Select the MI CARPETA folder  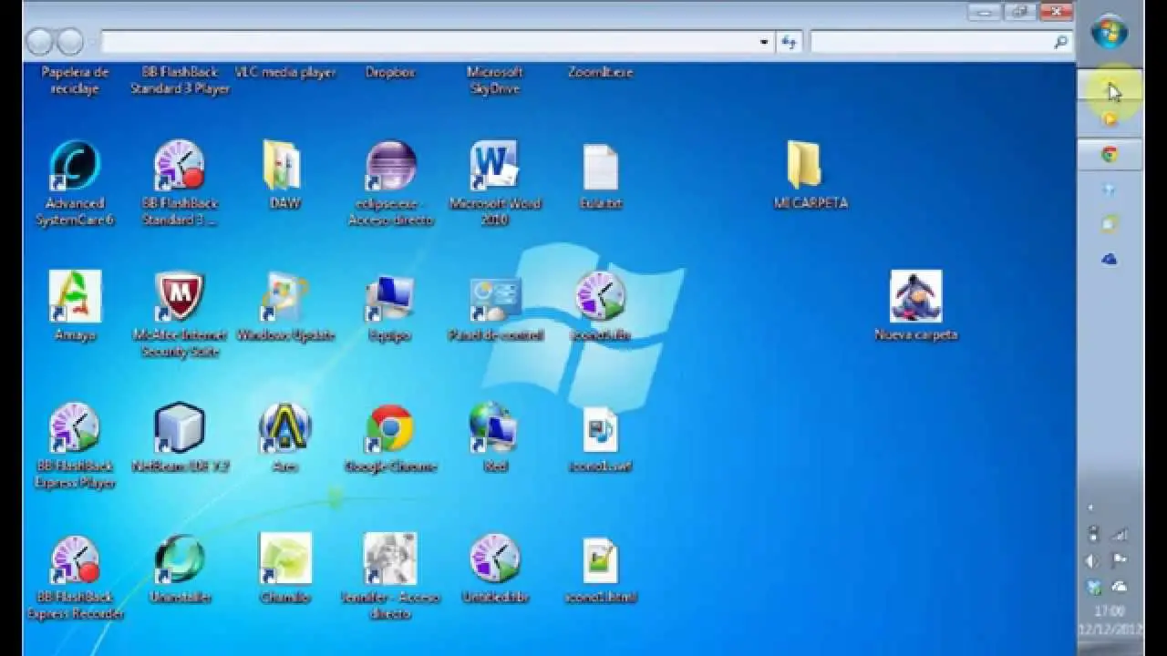[x=805, y=166]
